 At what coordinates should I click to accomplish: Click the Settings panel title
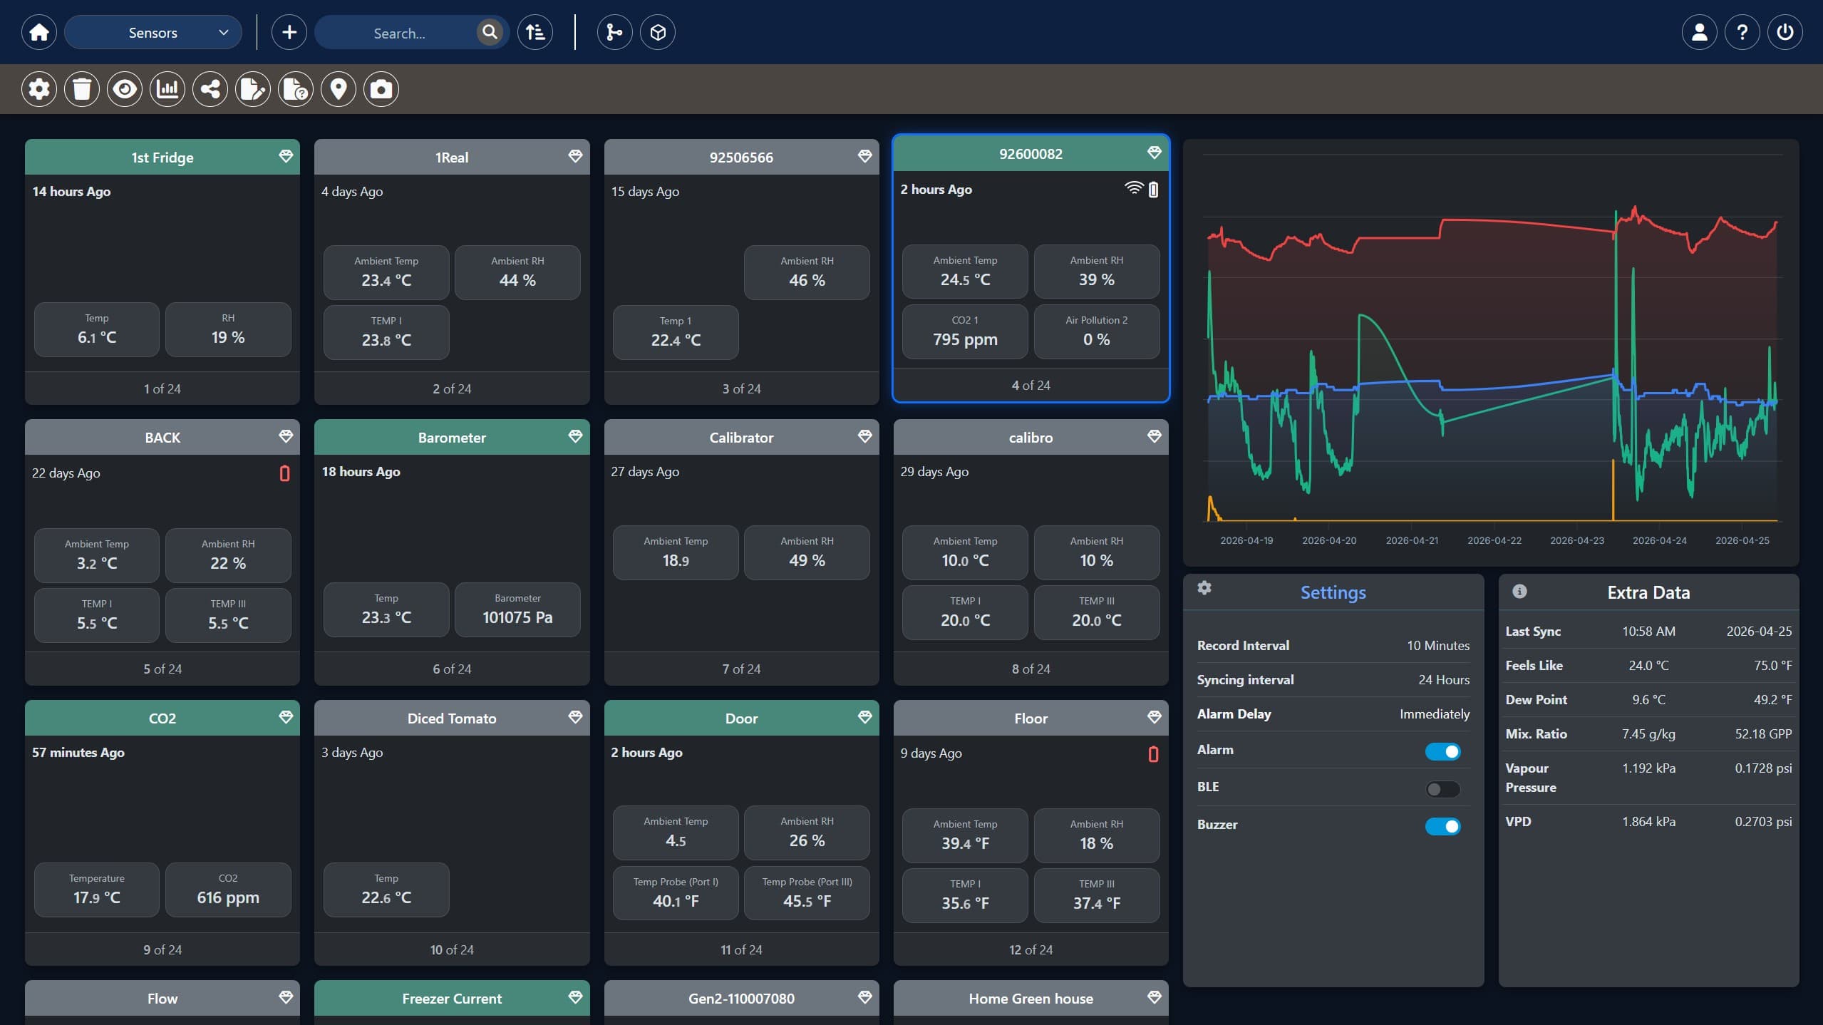click(1333, 592)
